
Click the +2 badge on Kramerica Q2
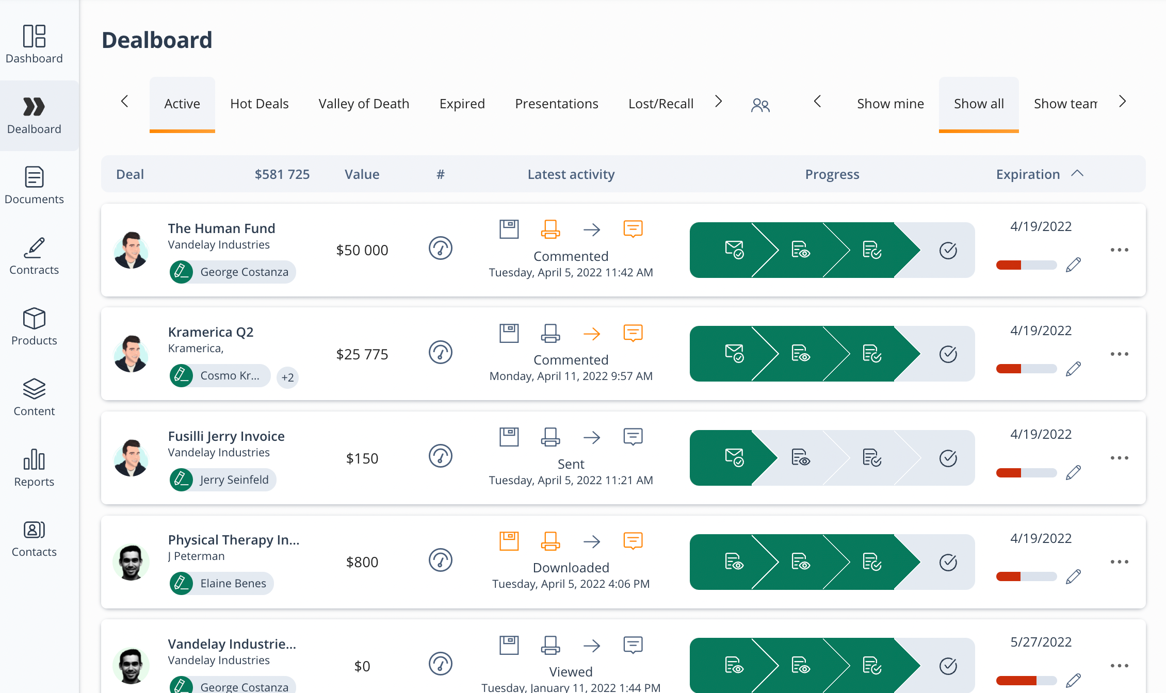coord(287,377)
